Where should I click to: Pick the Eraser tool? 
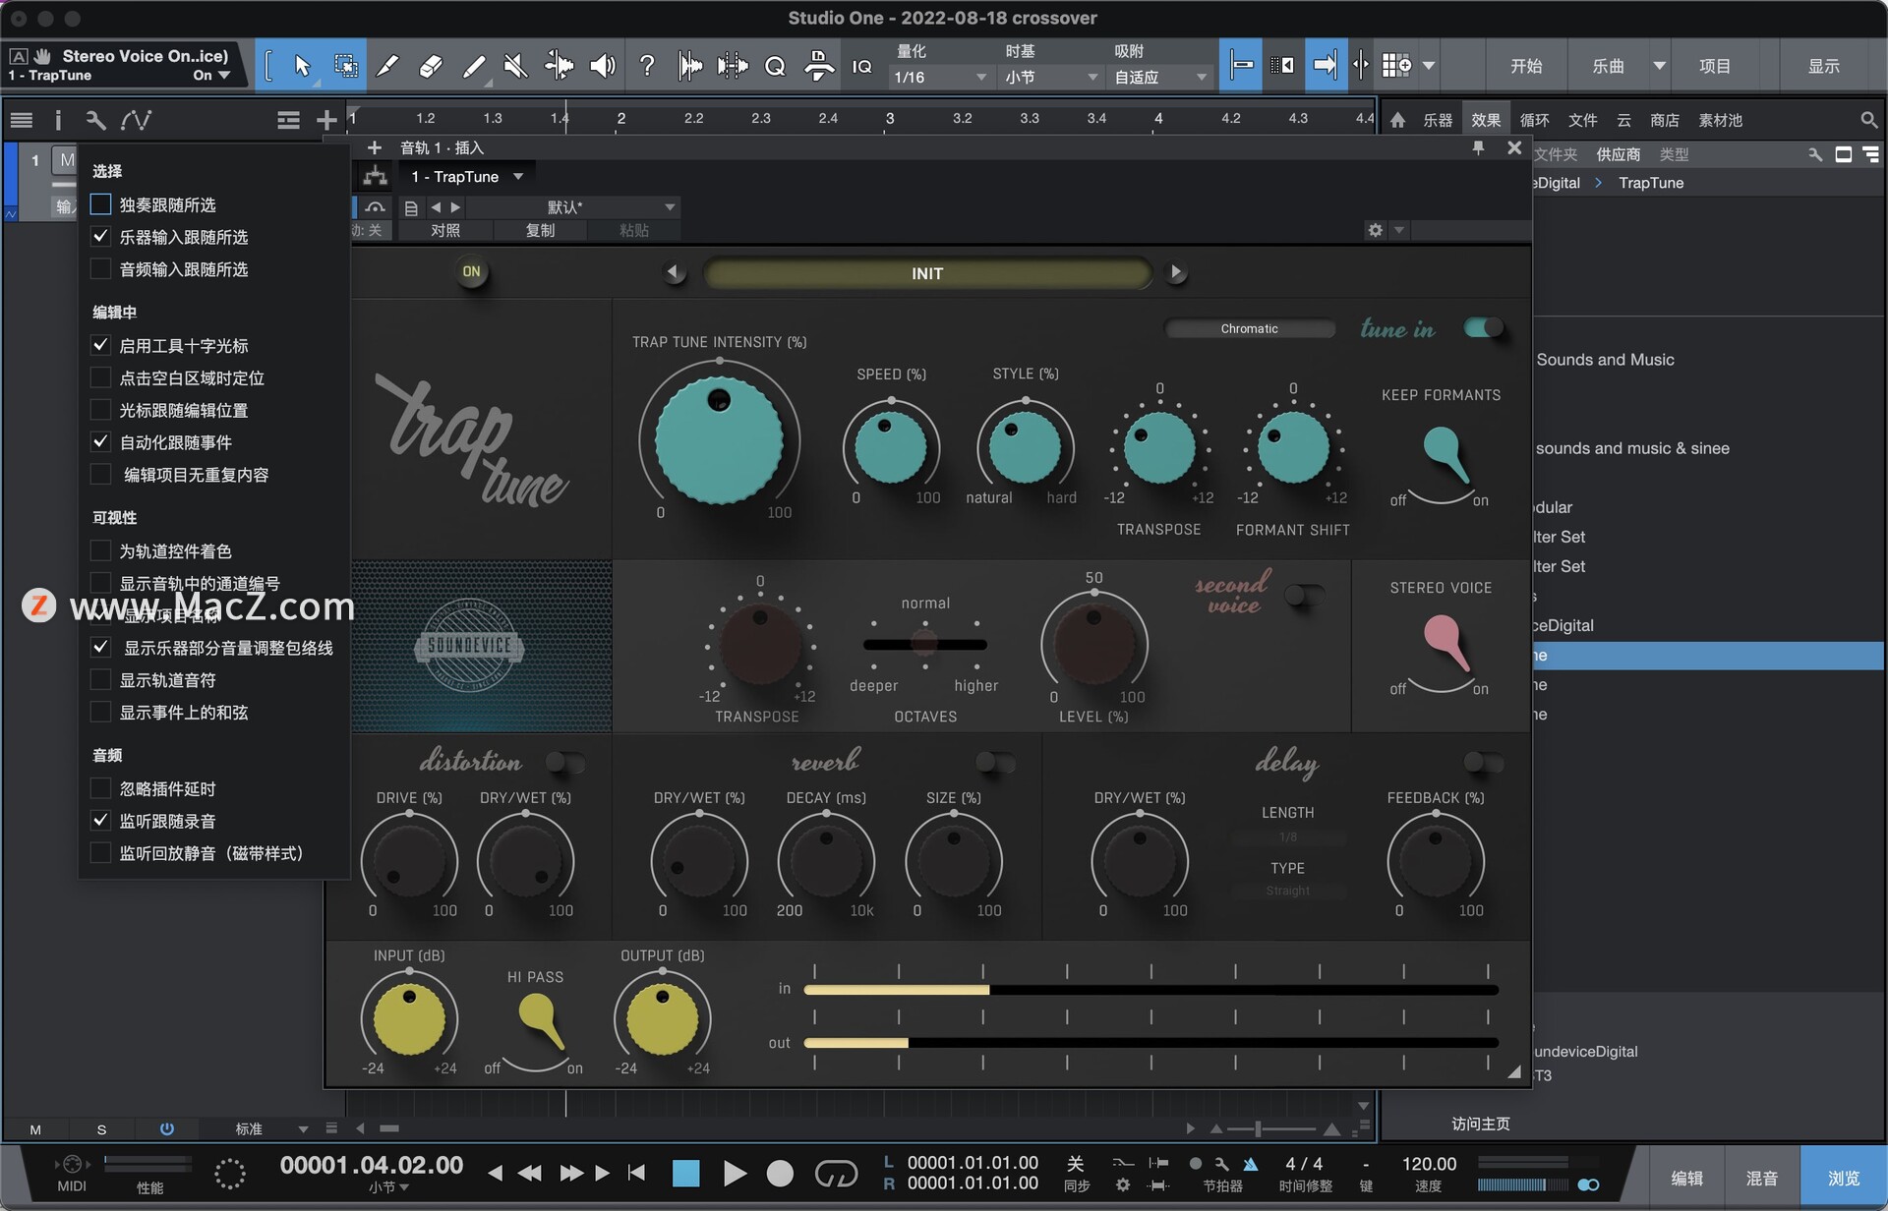tap(431, 66)
